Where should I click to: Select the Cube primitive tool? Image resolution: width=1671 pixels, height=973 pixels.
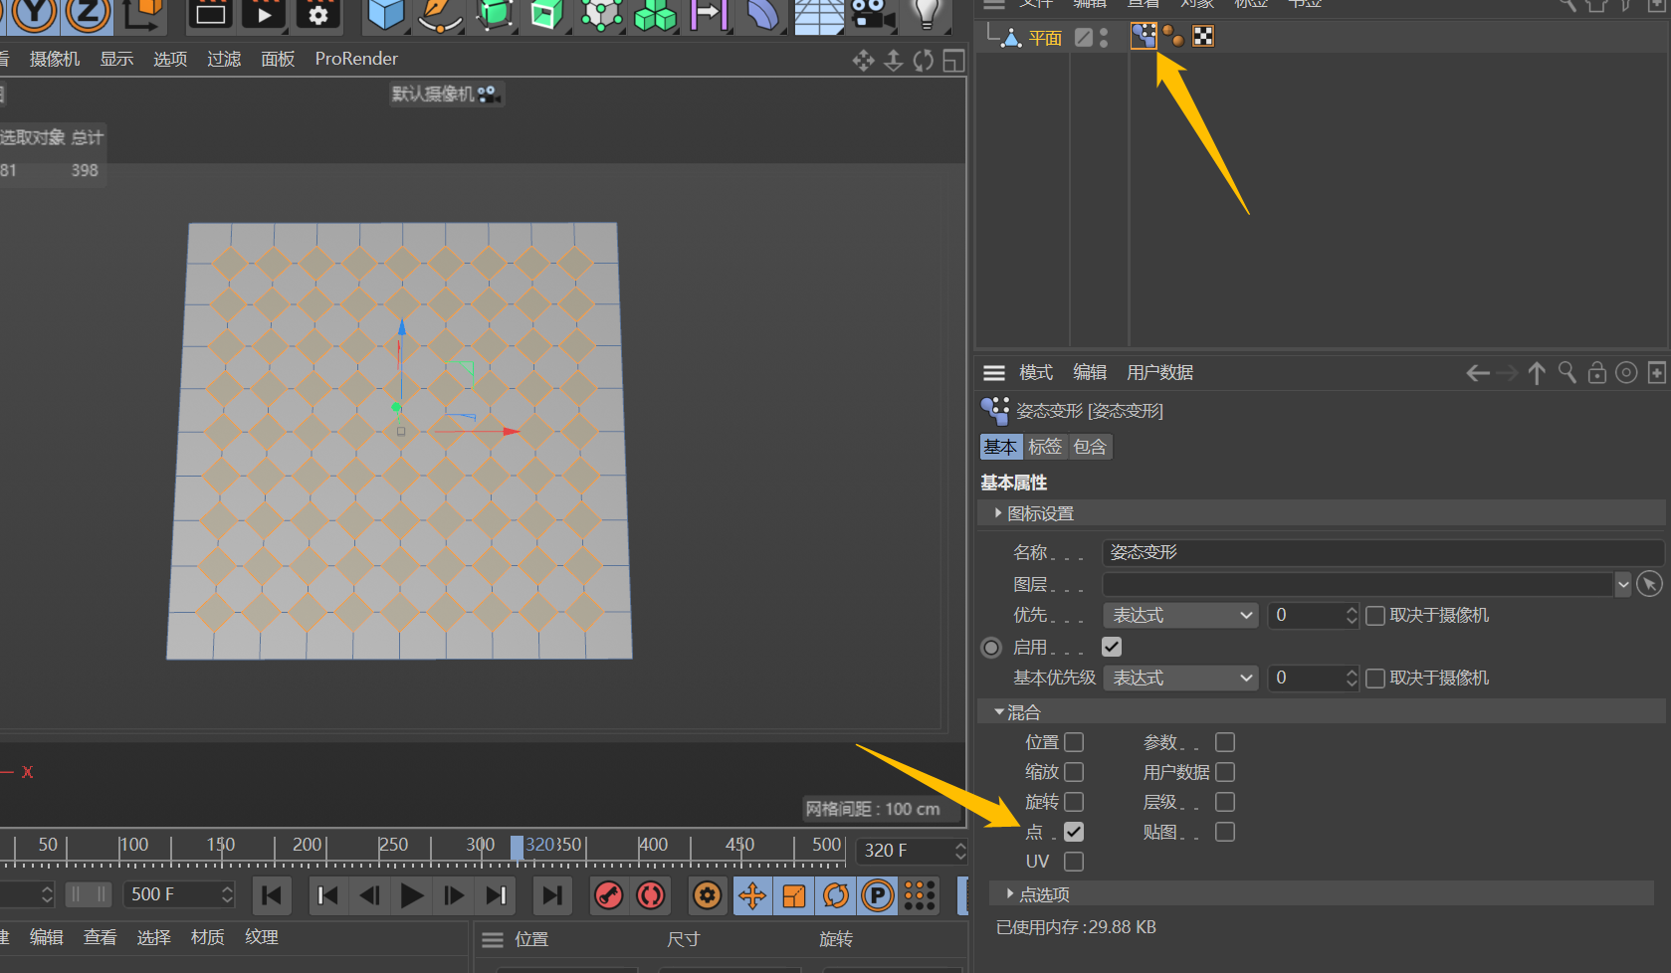coord(386,14)
